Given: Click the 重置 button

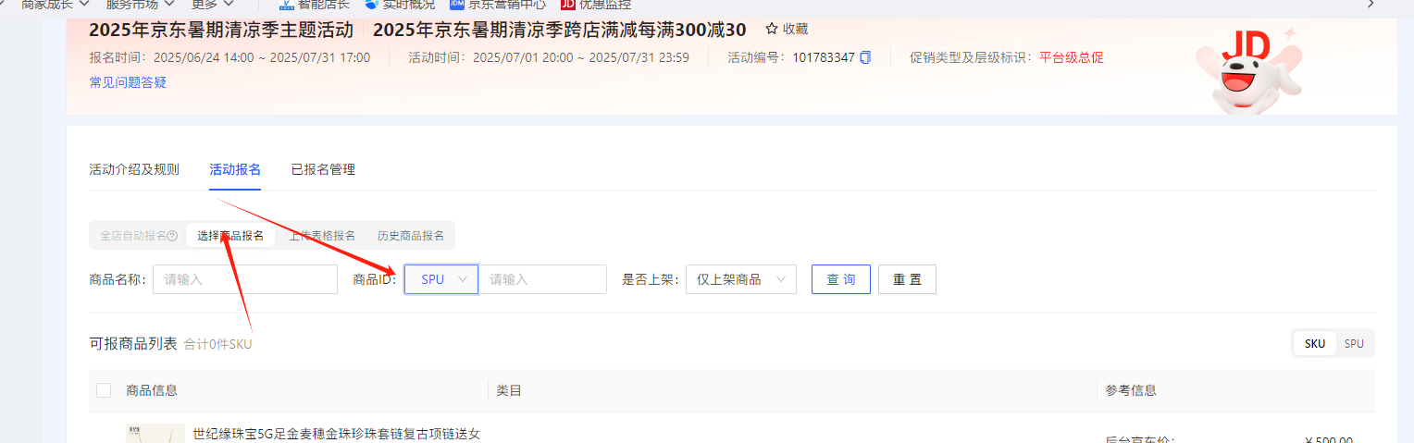Looking at the screenshot, I should 907,279.
